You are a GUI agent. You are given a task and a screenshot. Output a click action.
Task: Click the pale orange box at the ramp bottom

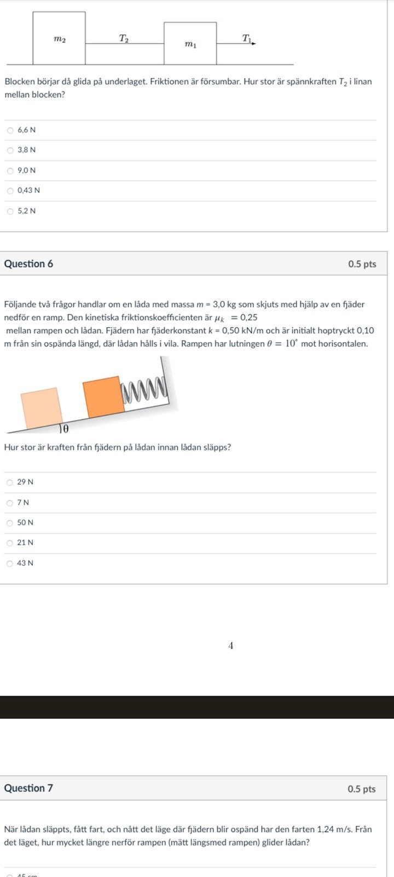click(x=40, y=407)
